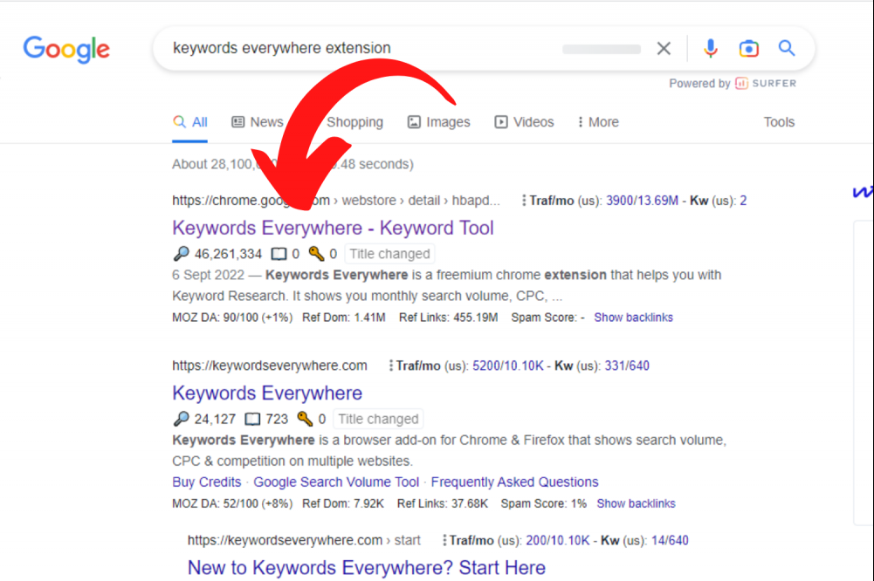874x581 pixels.
Task: Click the key icon in the webstore result
Action: click(x=317, y=254)
